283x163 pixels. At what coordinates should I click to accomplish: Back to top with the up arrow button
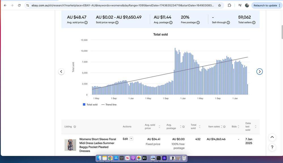272,137
